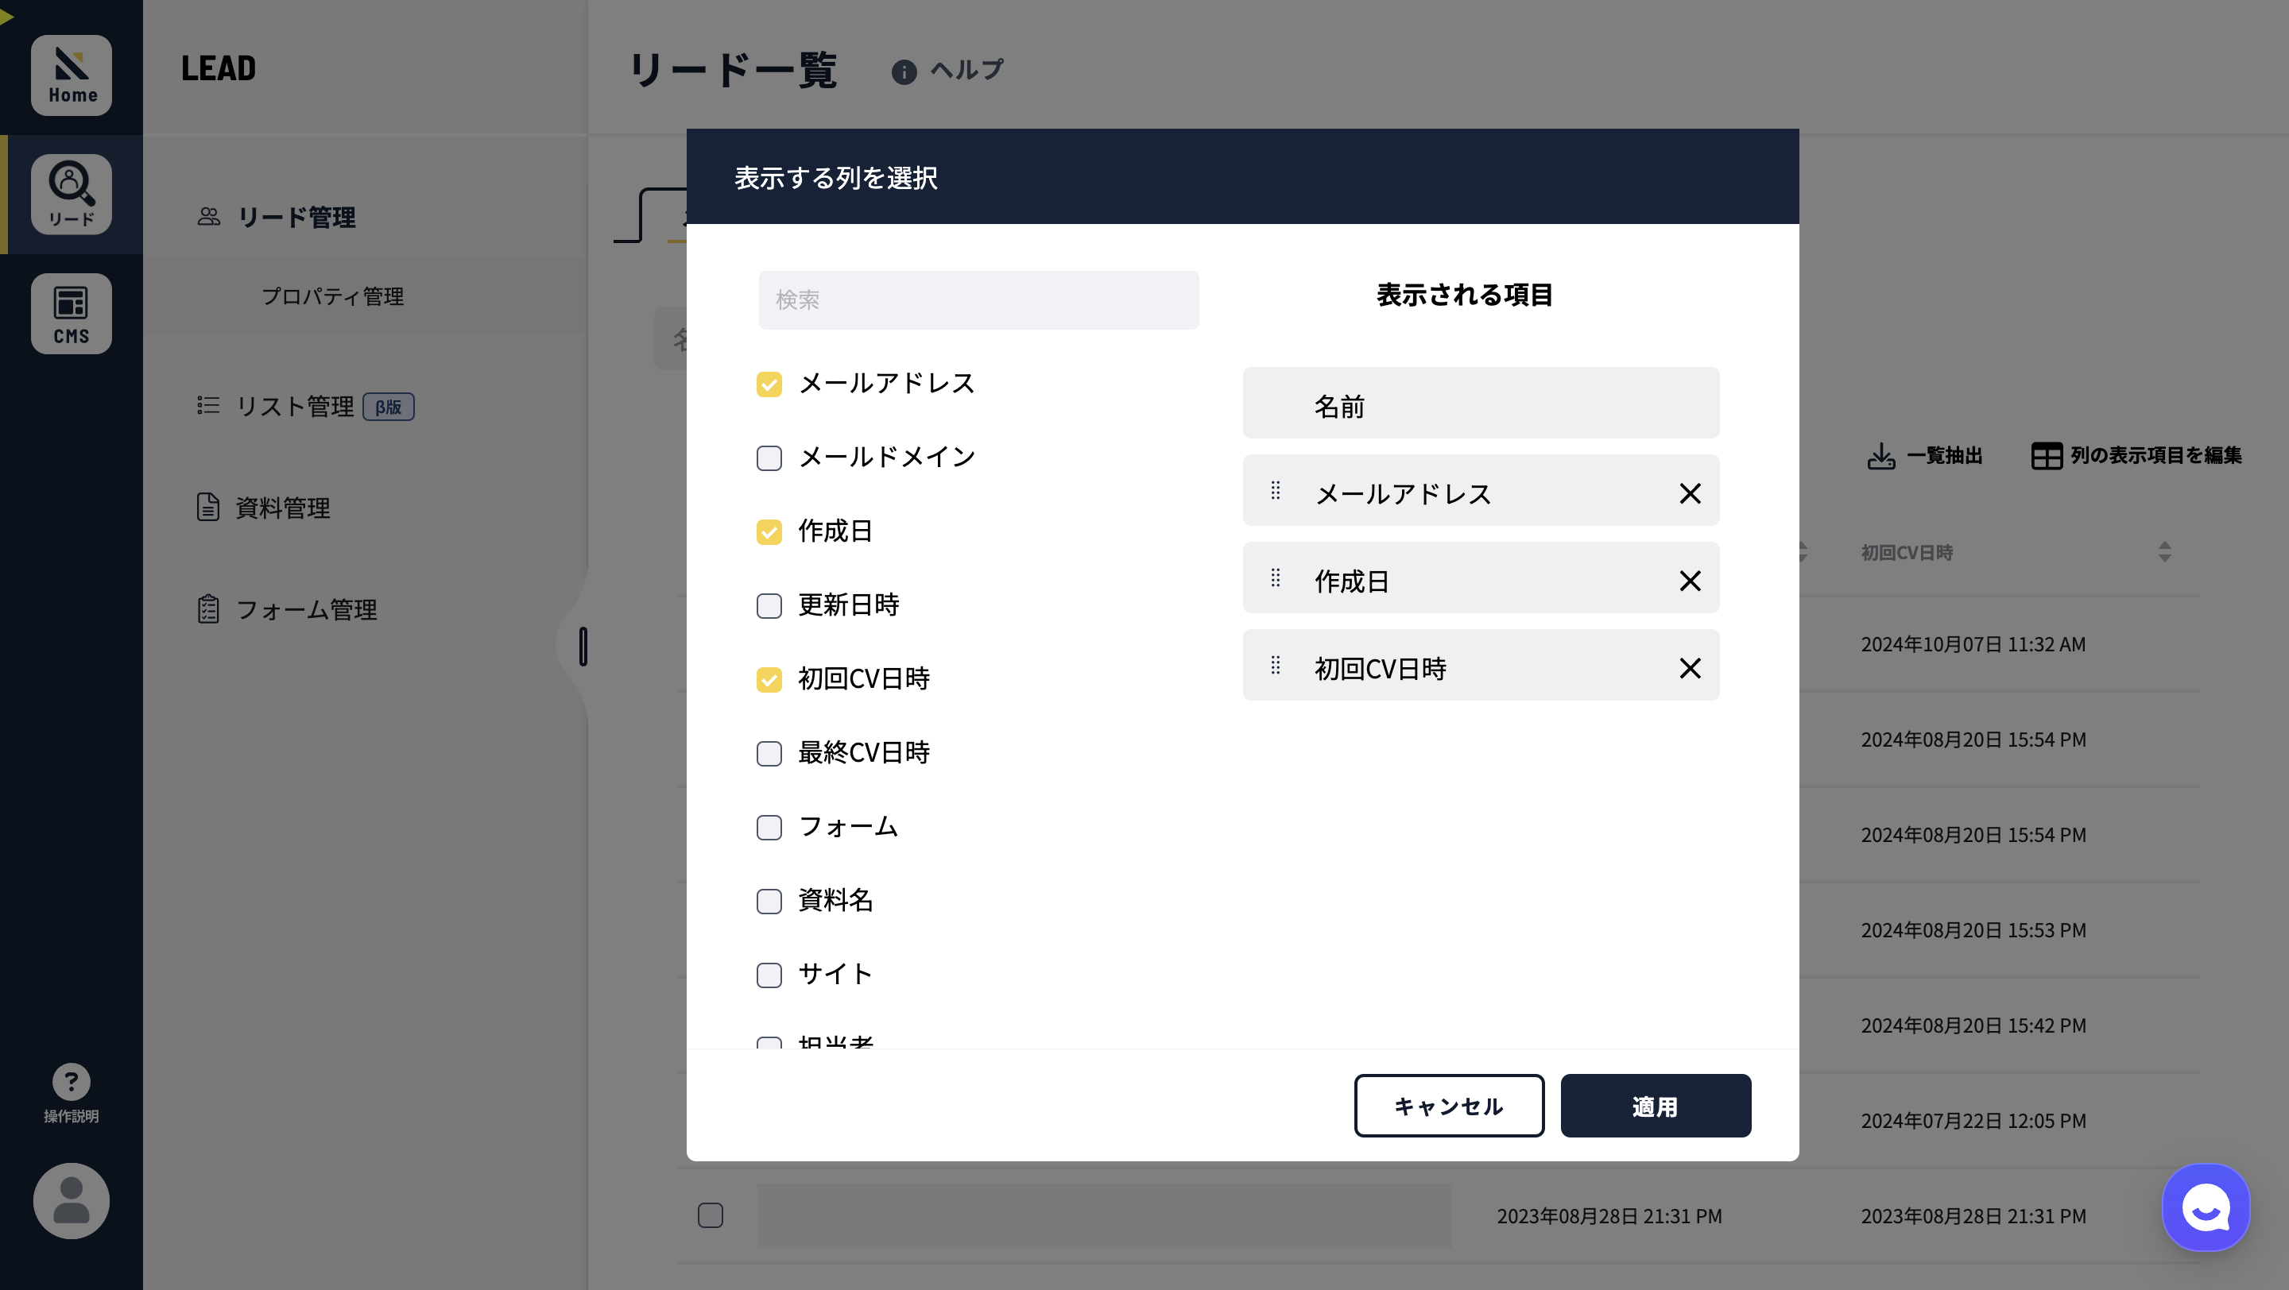Check the メールドメイン checkbox
Image resolution: width=2289 pixels, height=1290 pixels.
769,458
